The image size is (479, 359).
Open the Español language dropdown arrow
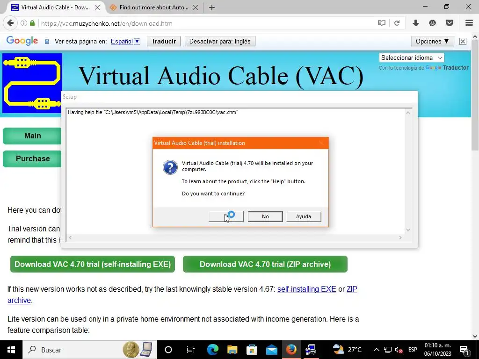tap(137, 42)
